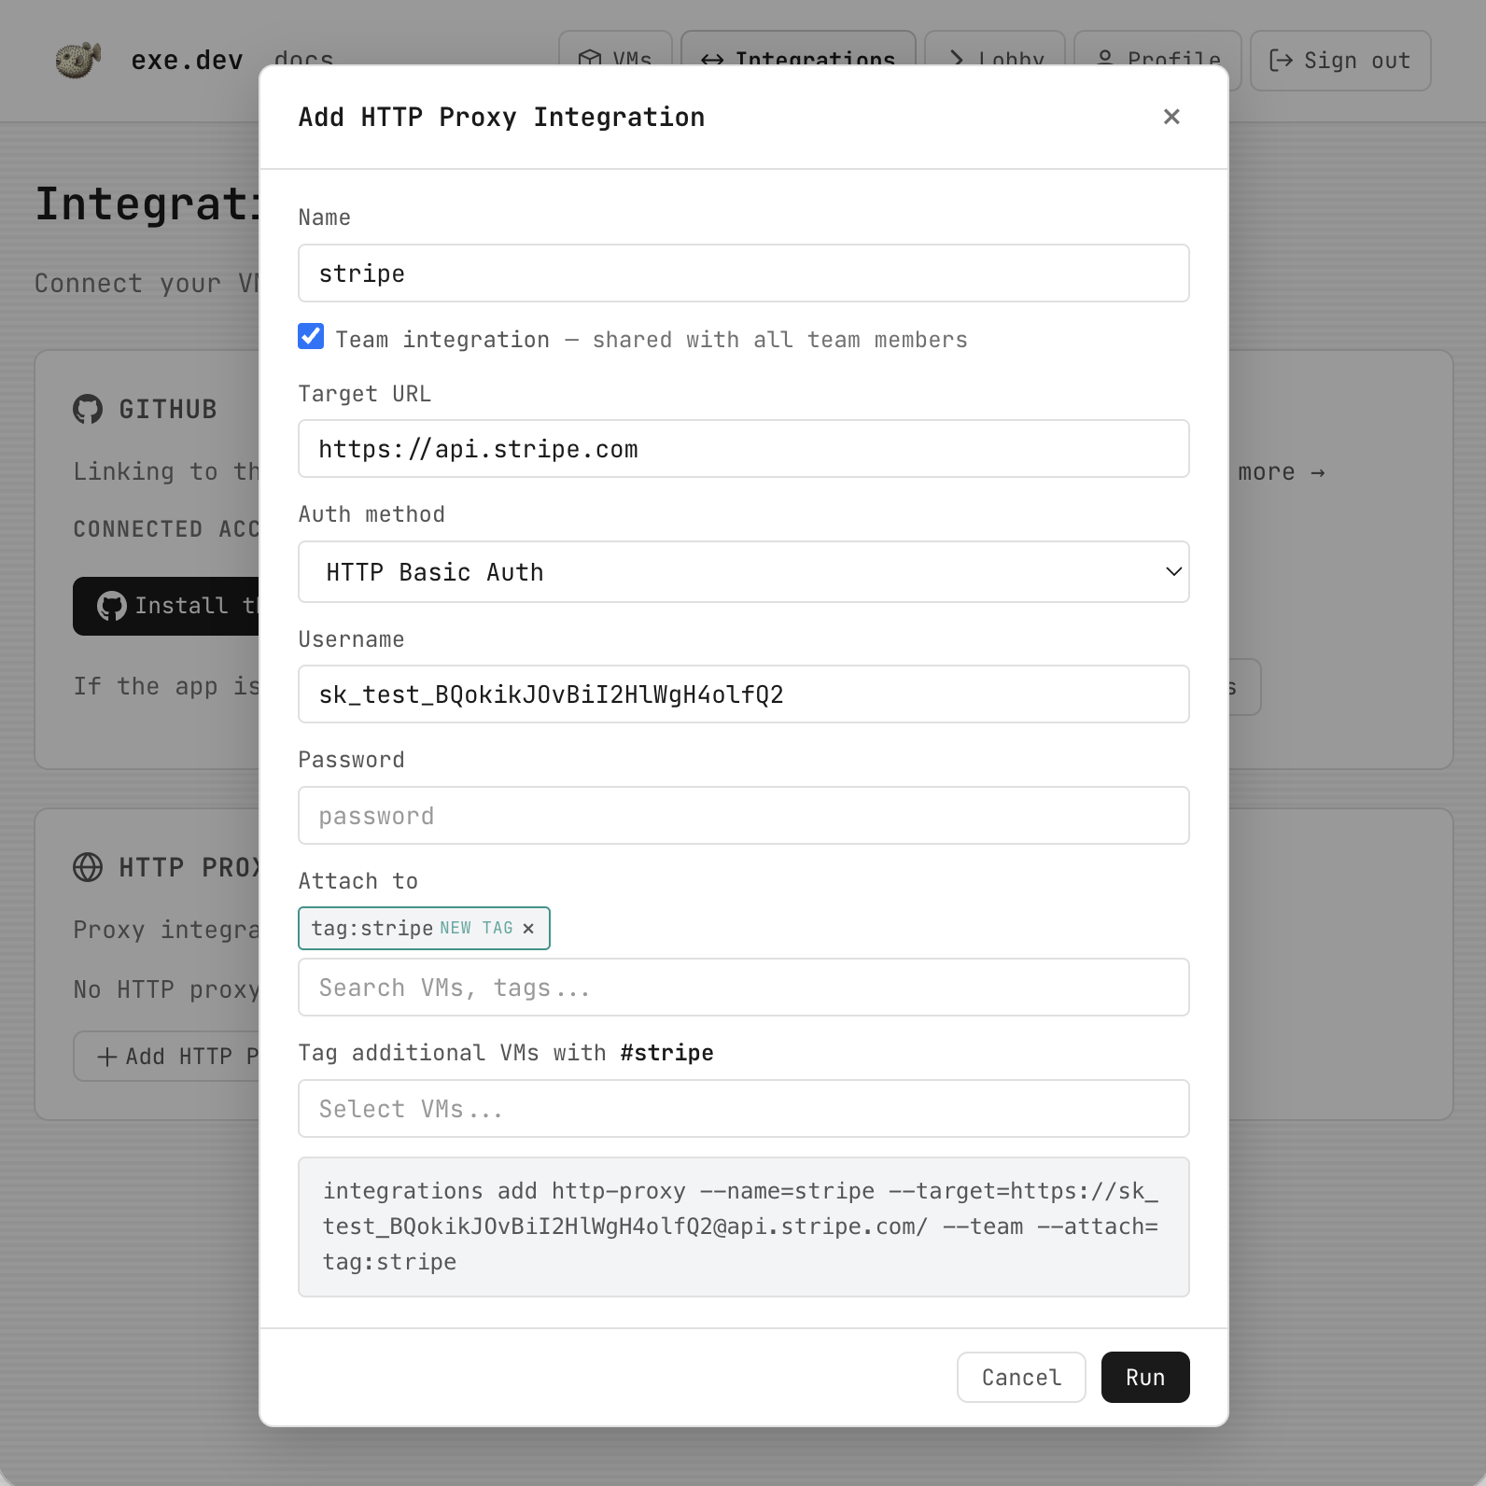
Task: Focus the Password field
Action: pos(743,815)
